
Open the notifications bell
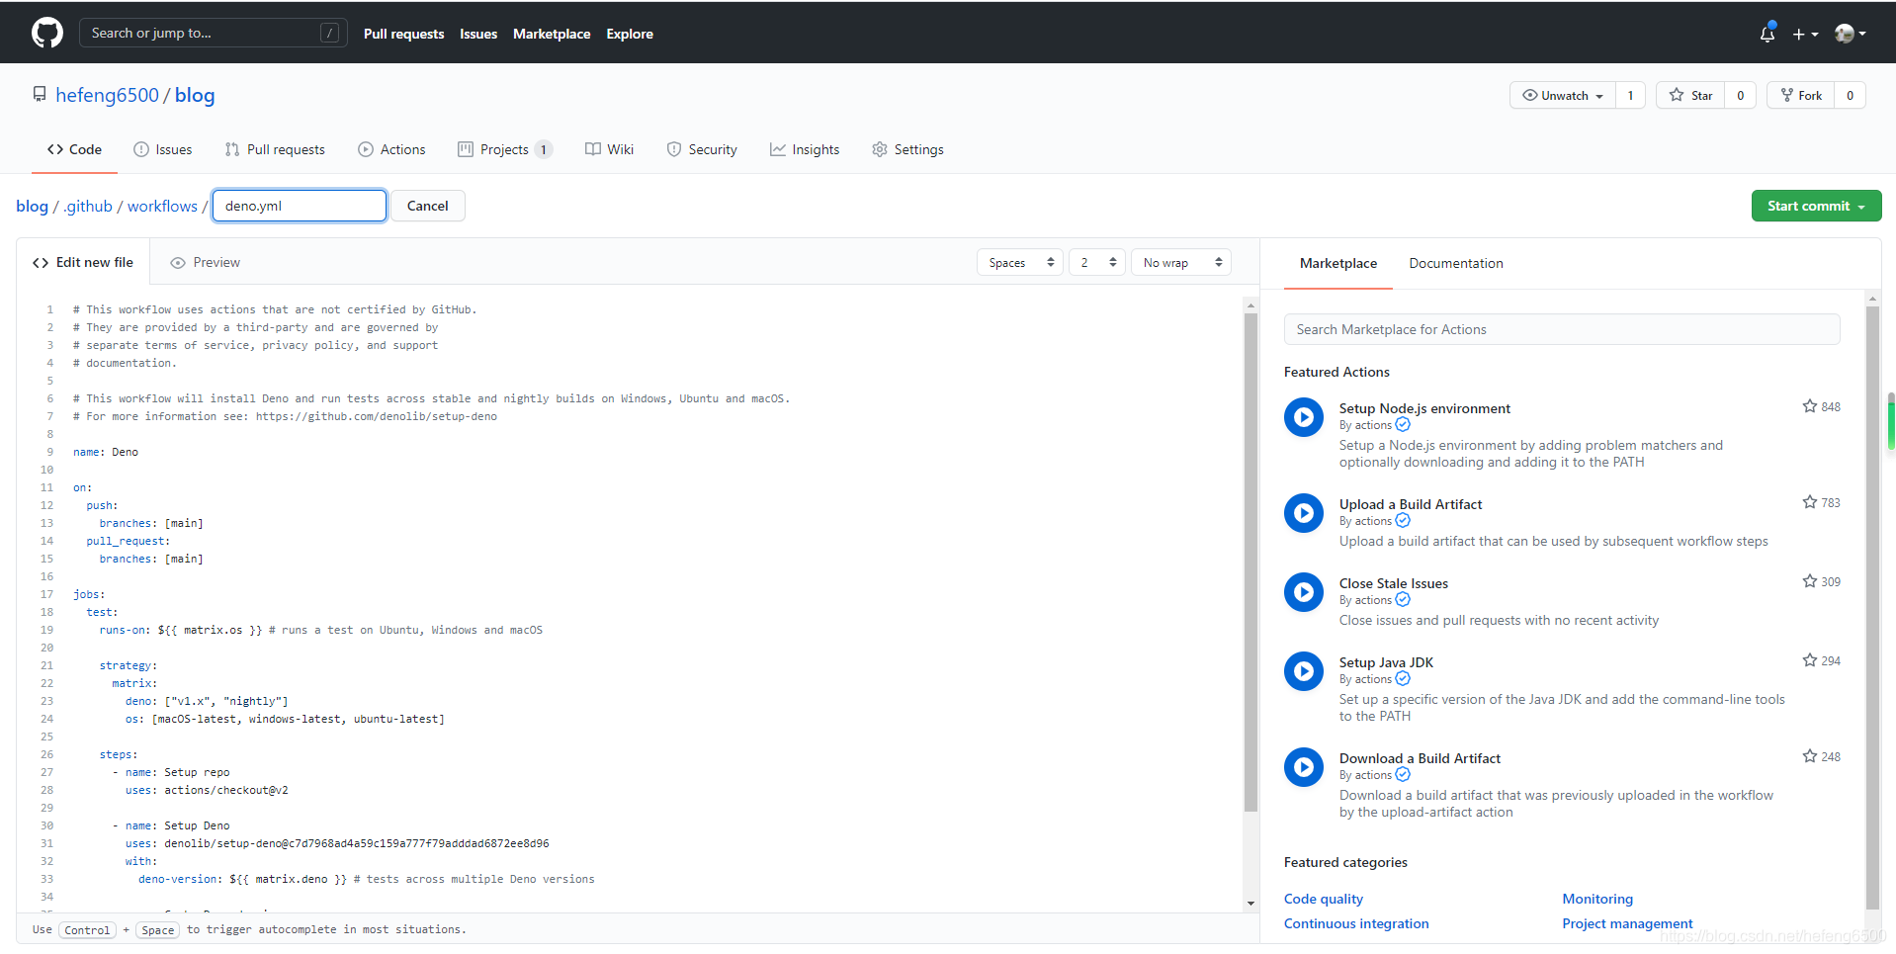pyautogui.click(x=1767, y=34)
